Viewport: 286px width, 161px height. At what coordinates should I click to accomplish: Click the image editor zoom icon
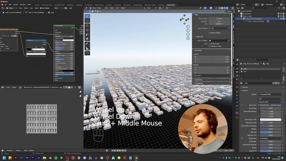(80, 92)
